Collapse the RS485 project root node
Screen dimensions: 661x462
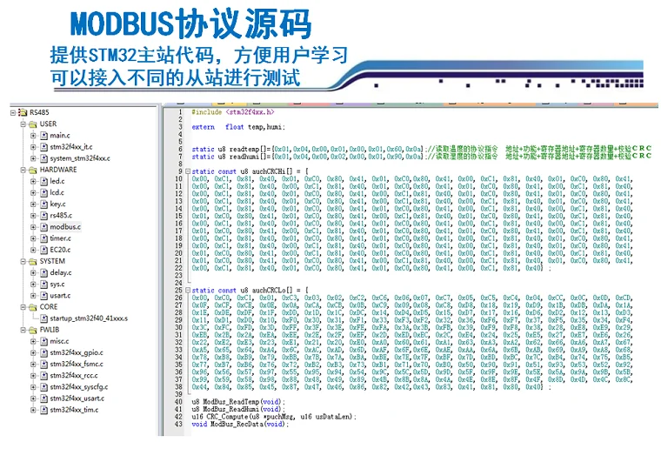click(x=13, y=112)
